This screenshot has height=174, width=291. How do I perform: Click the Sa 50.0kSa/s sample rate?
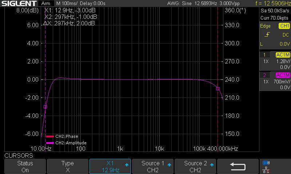pos(275,11)
